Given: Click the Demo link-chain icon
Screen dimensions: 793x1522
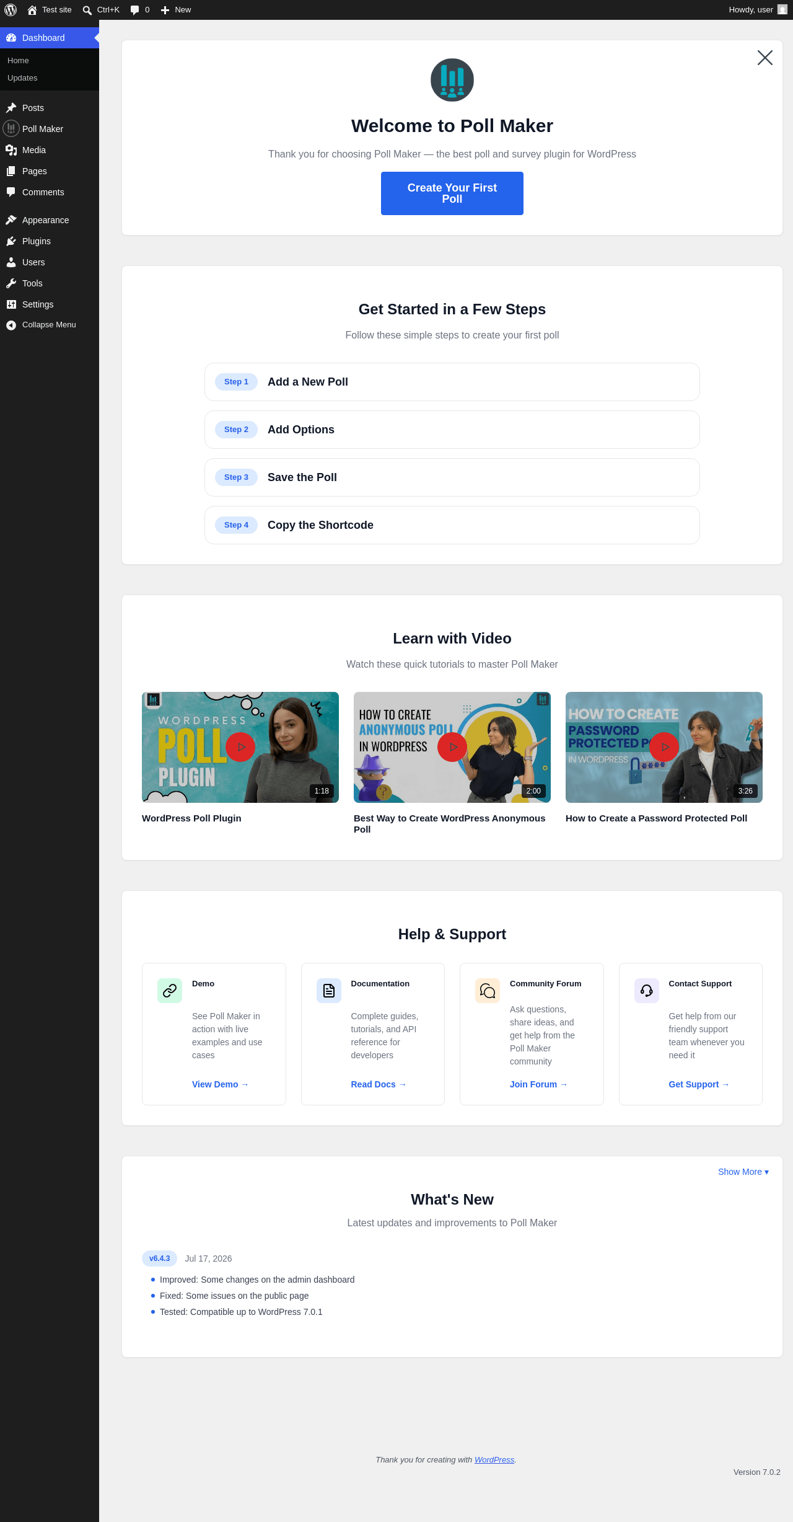Looking at the screenshot, I should pos(170,991).
